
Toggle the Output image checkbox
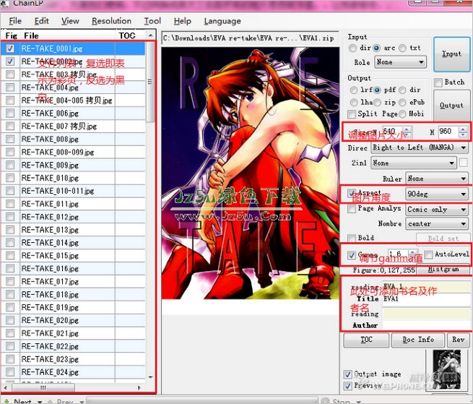pyautogui.click(x=347, y=374)
